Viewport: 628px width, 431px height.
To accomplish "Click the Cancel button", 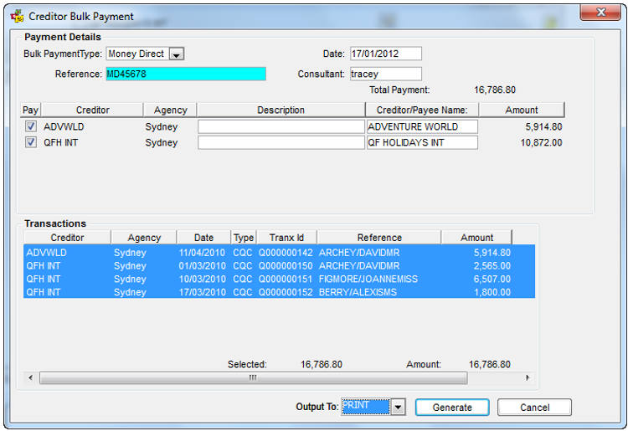I will point(535,408).
